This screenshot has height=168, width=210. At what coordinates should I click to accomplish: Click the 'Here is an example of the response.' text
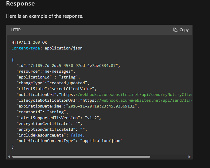[x=45, y=16]
